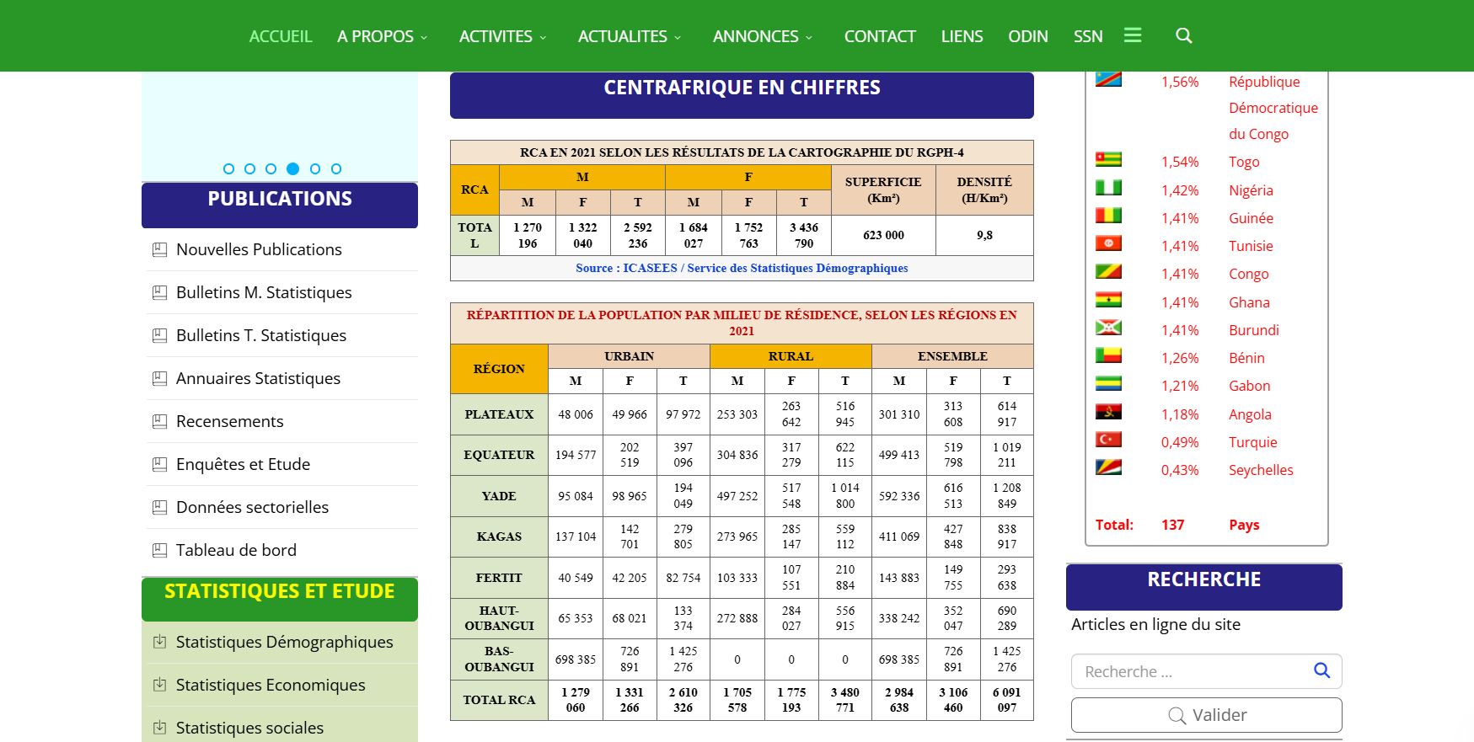Click the Tunisia flag icon
The image size is (1474, 742).
(x=1108, y=243)
